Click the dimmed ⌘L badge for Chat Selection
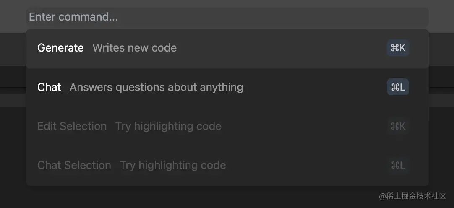The image size is (454, 208). (398, 165)
